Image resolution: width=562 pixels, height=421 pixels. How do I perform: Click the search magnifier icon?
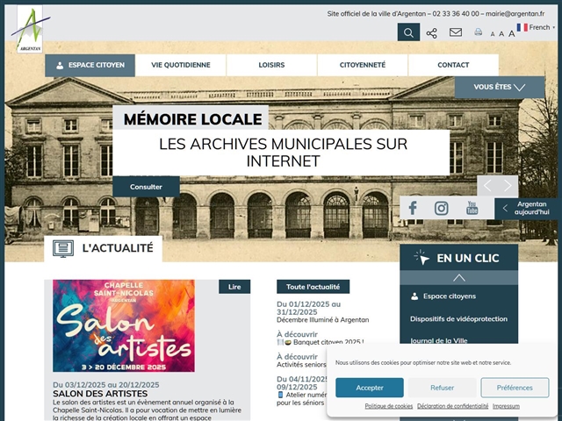click(x=408, y=32)
